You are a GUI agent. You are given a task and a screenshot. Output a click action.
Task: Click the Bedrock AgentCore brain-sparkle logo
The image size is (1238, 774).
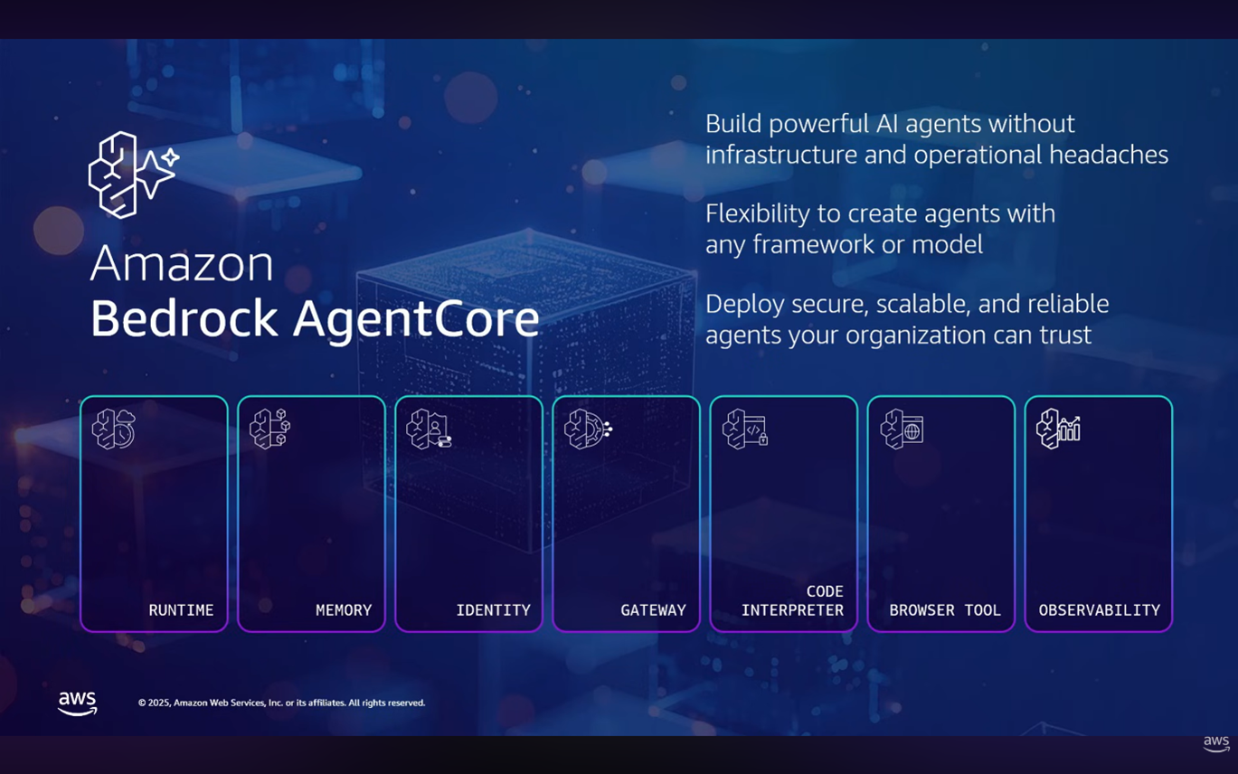pyautogui.click(x=134, y=175)
